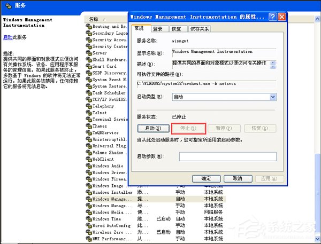The width and height of the screenshot is (321, 244).
Task: Click 已启动 status in Windows Time row
Action: (163, 219)
